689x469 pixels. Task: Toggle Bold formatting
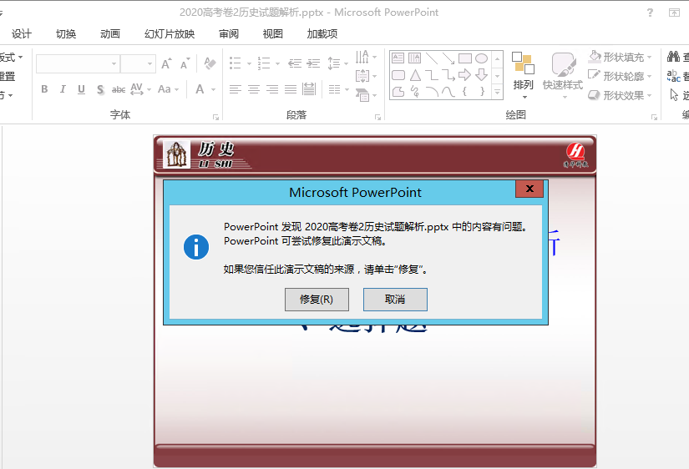[x=44, y=89]
